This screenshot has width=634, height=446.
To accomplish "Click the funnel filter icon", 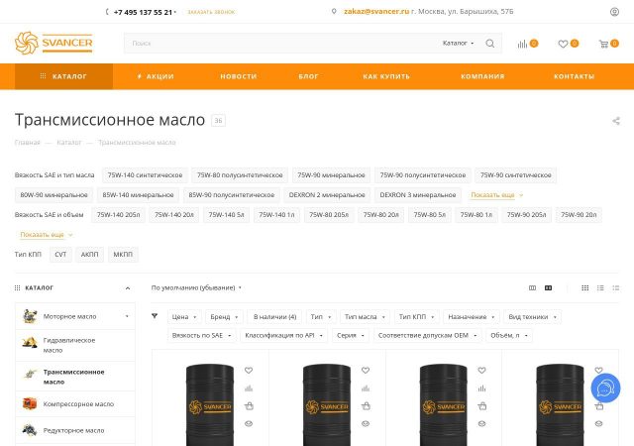I will click(155, 316).
